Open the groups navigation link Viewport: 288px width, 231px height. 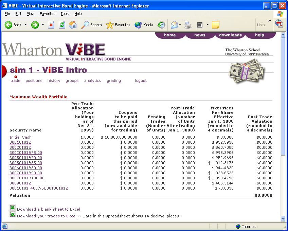coord(72,81)
